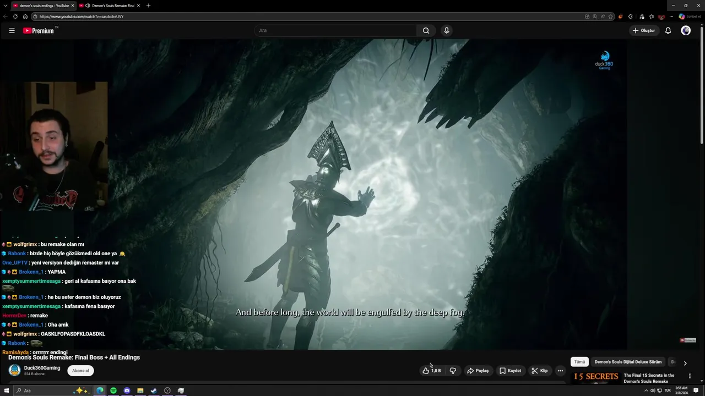Add page to favorites star
The width and height of the screenshot is (705, 396).
click(x=610, y=16)
